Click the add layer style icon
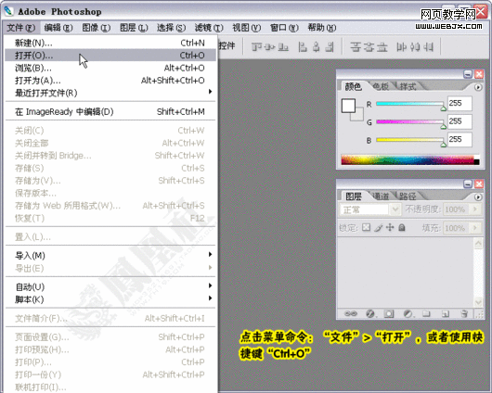The width and height of the screenshot is (492, 393). pos(370,313)
